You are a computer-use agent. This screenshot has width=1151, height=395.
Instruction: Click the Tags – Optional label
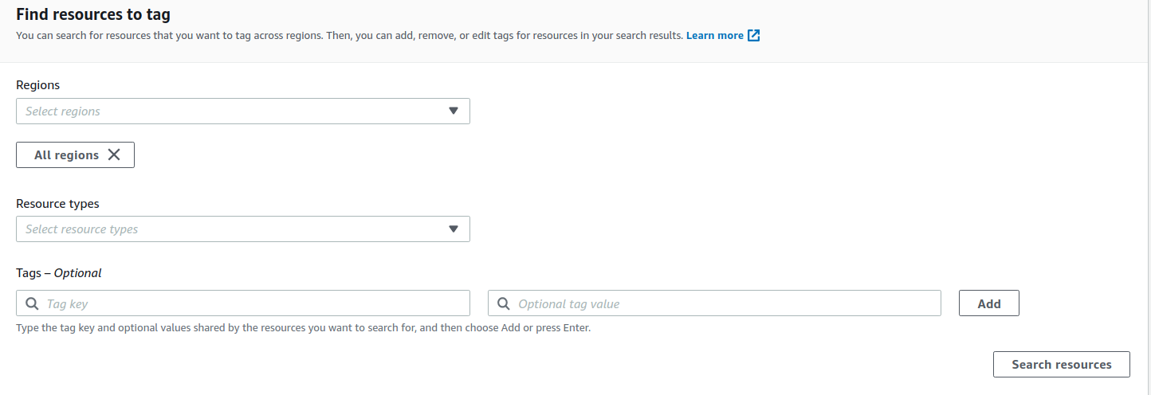click(59, 273)
